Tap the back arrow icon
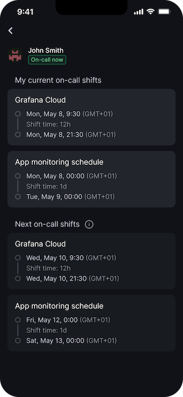The height and width of the screenshot is (397, 183). tap(10, 31)
